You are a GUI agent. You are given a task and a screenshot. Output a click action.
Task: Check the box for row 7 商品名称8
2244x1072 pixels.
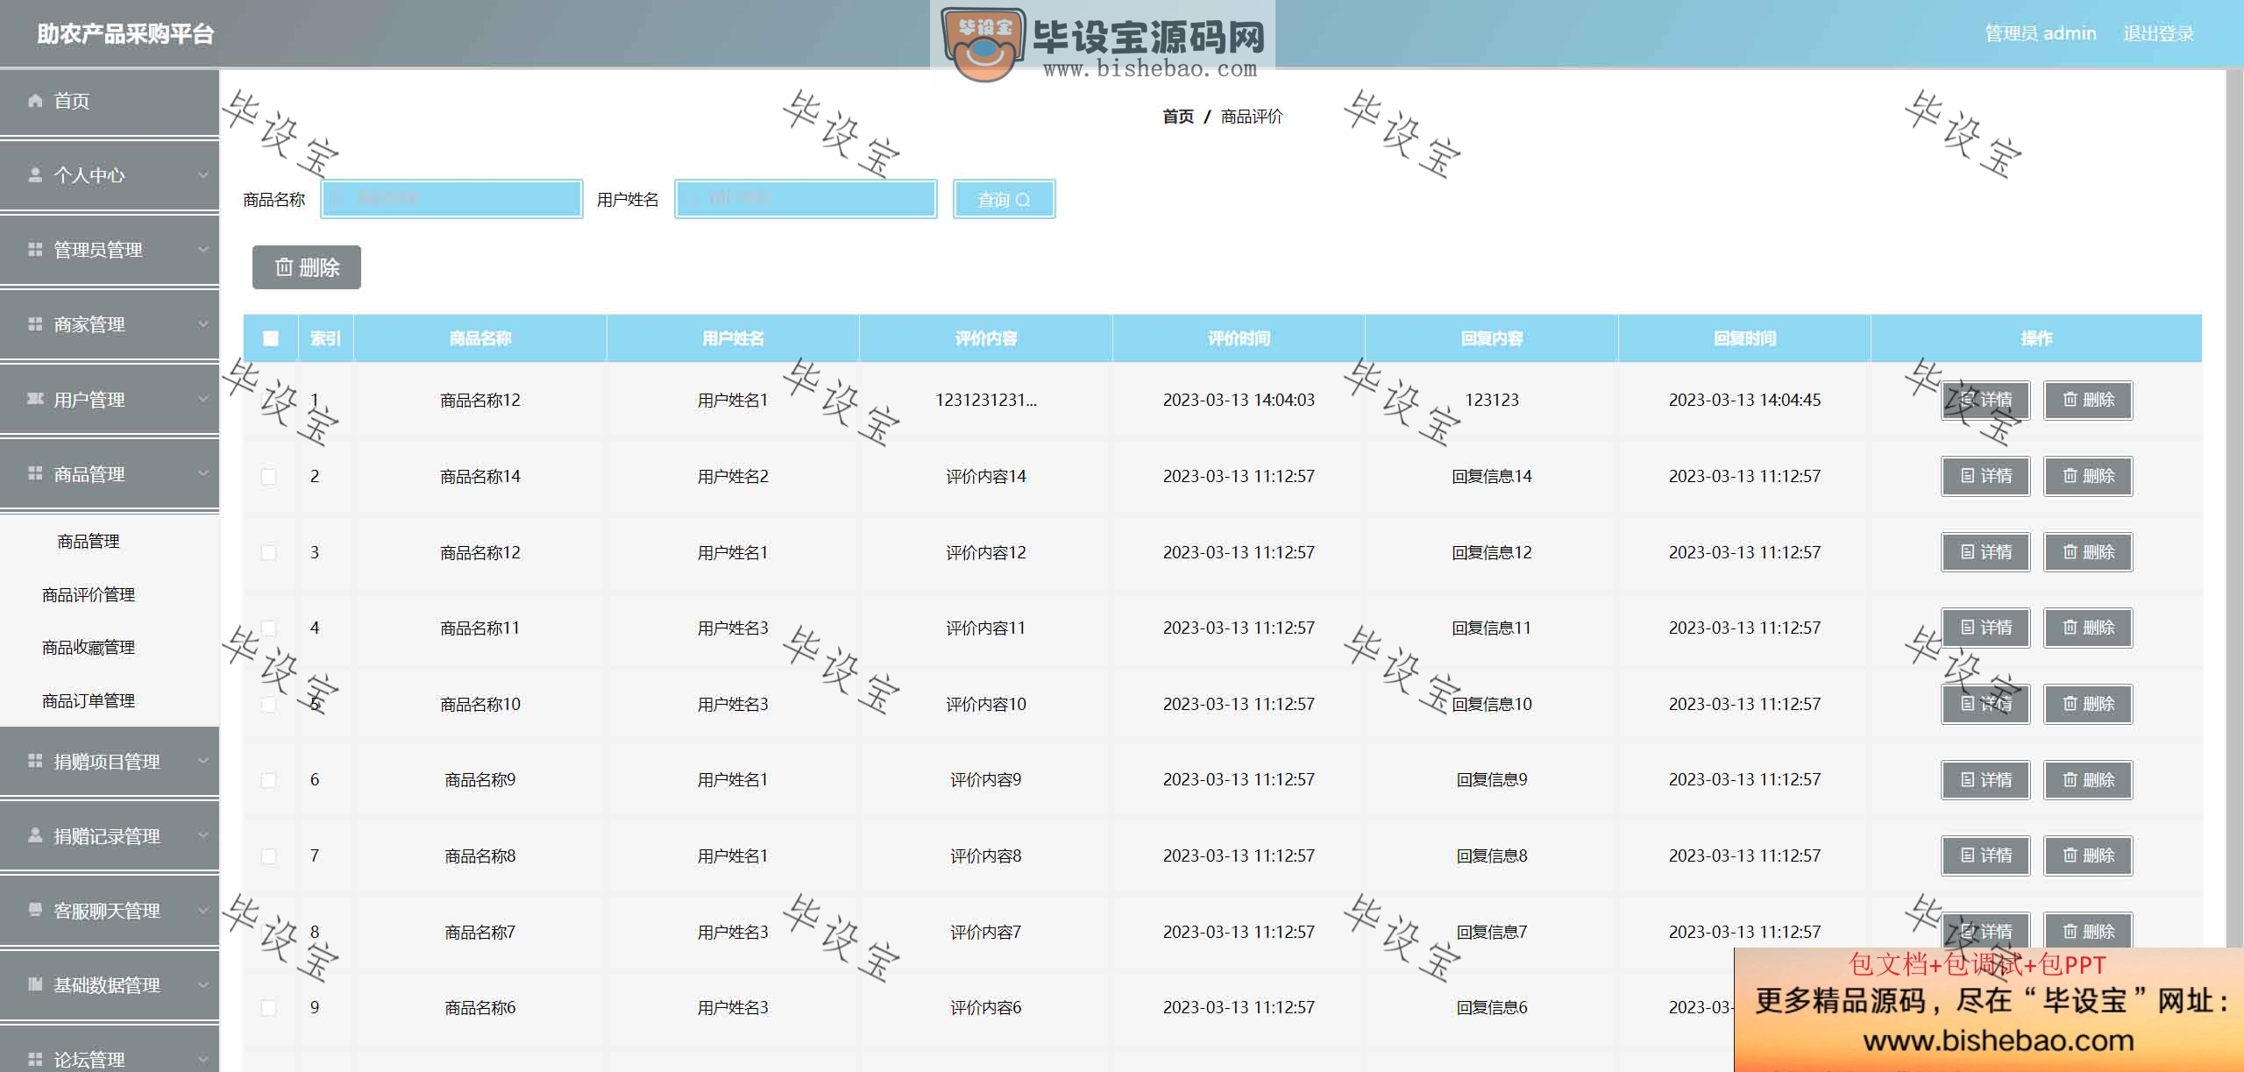269,856
